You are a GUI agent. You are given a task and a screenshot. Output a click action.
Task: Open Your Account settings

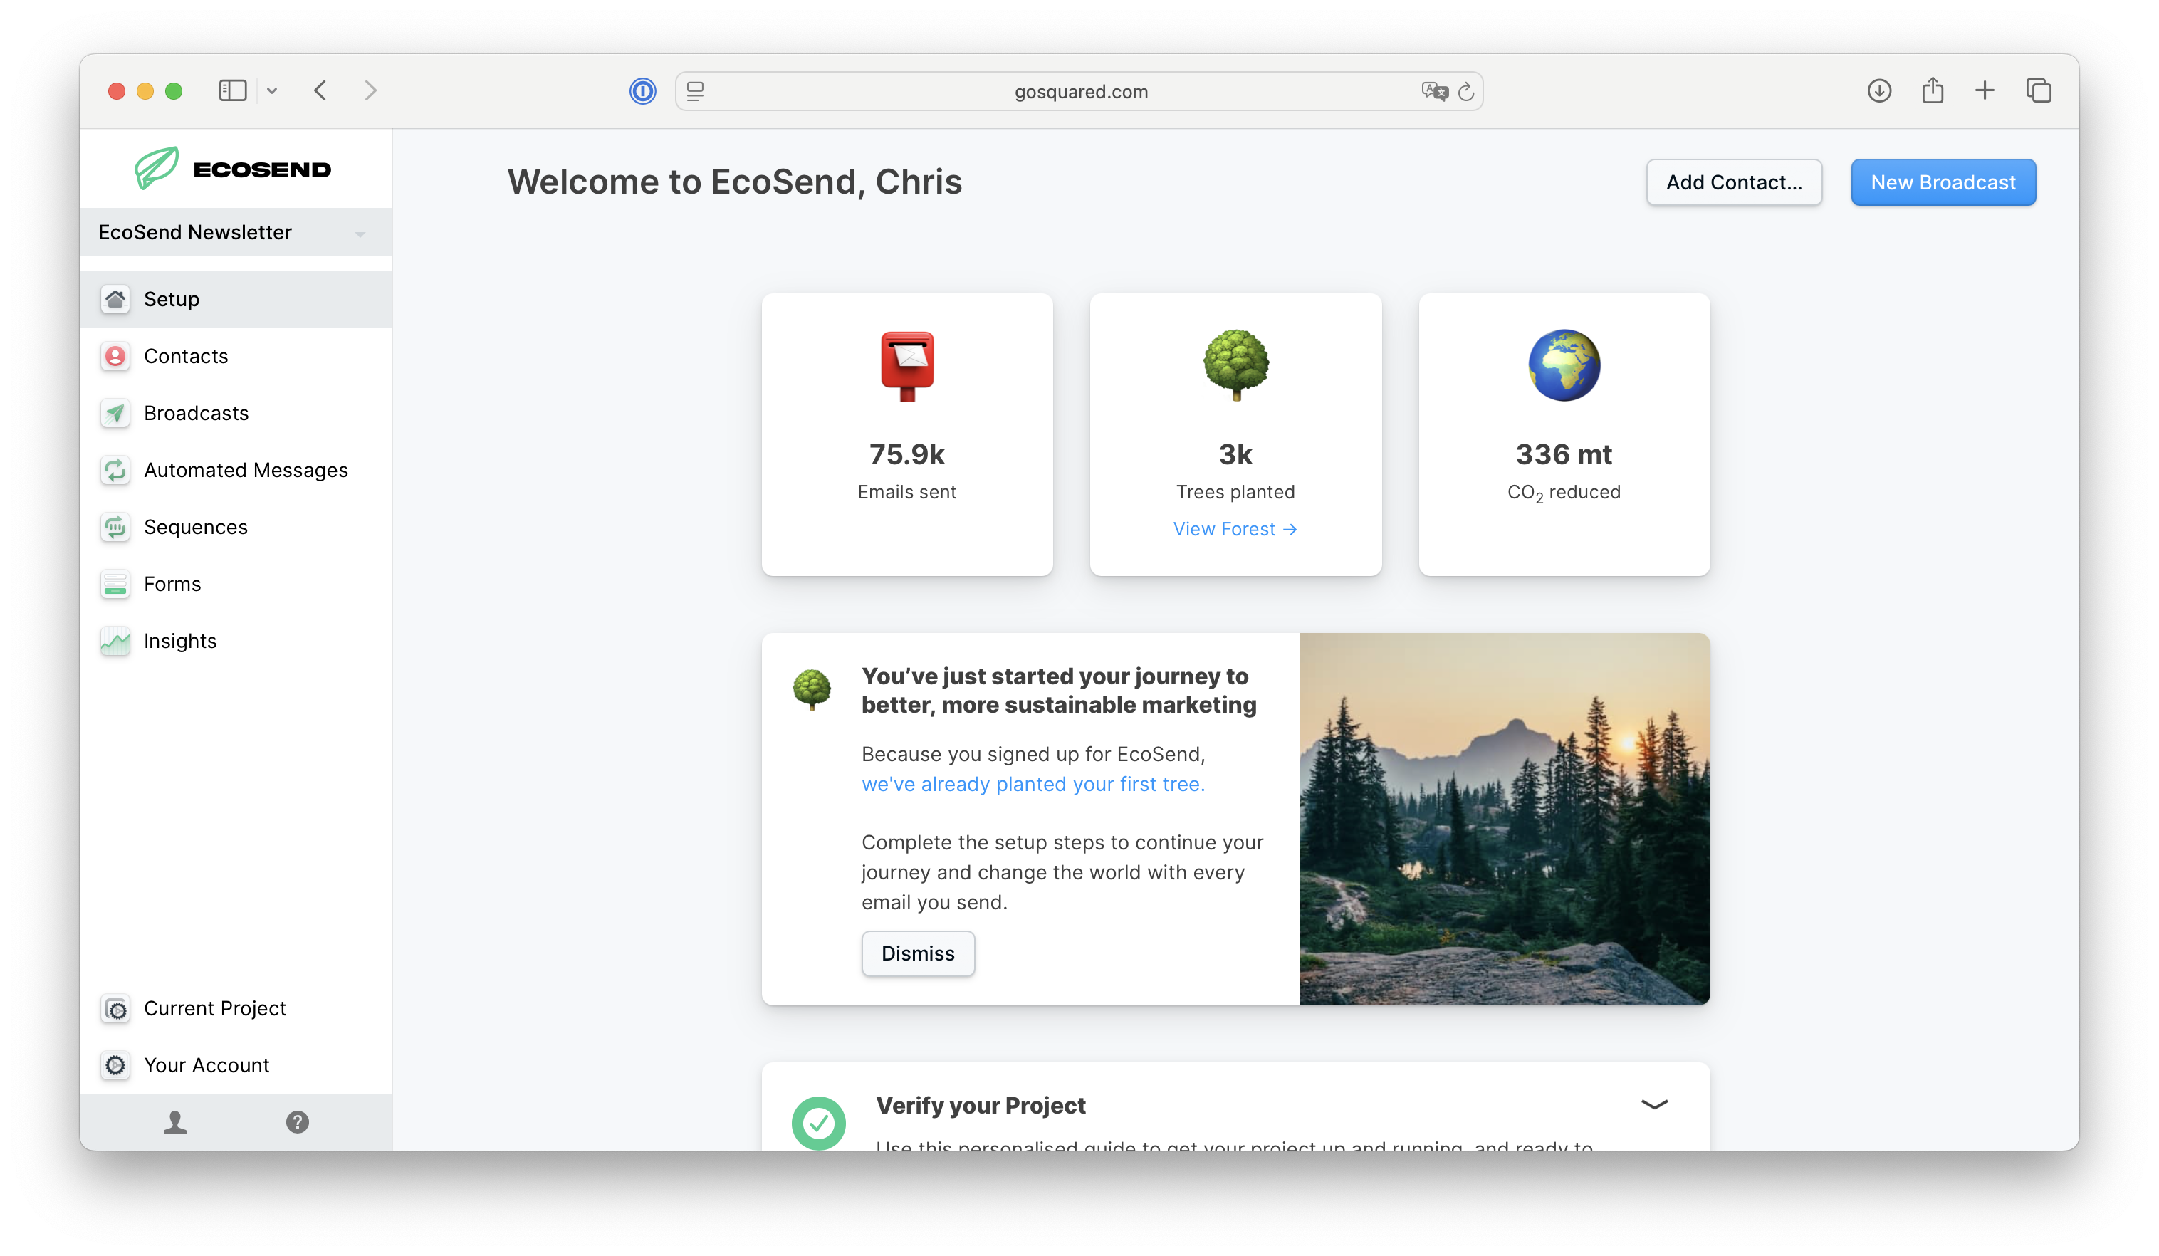207,1065
